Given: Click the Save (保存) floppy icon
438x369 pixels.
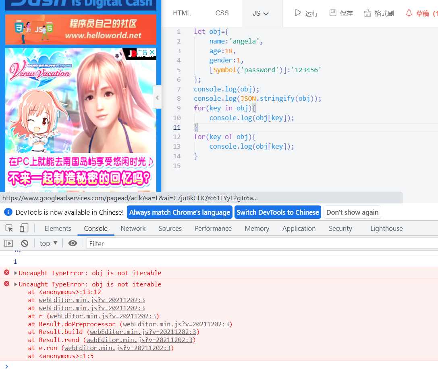Looking at the screenshot, I should coord(333,13).
